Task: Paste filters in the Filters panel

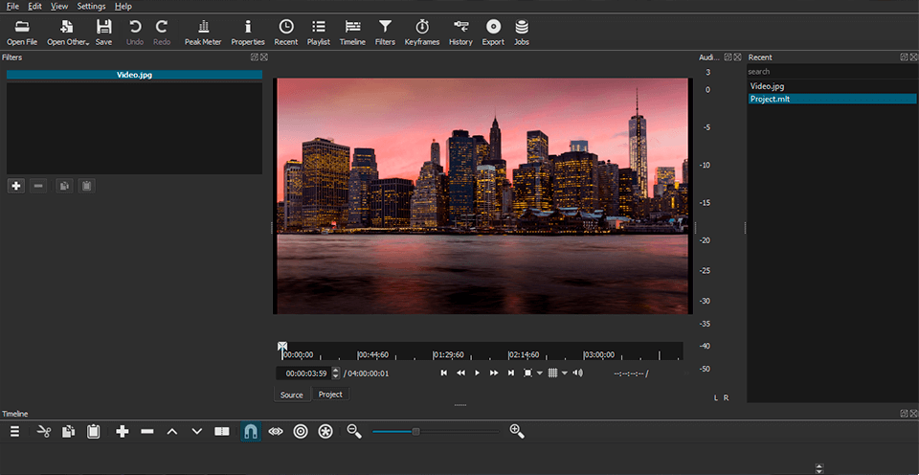Action: [x=87, y=186]
